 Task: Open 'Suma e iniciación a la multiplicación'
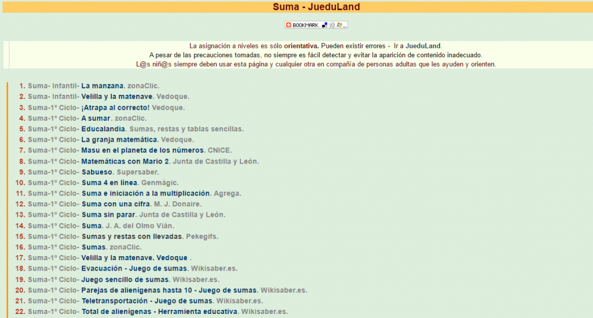(145, 193)
